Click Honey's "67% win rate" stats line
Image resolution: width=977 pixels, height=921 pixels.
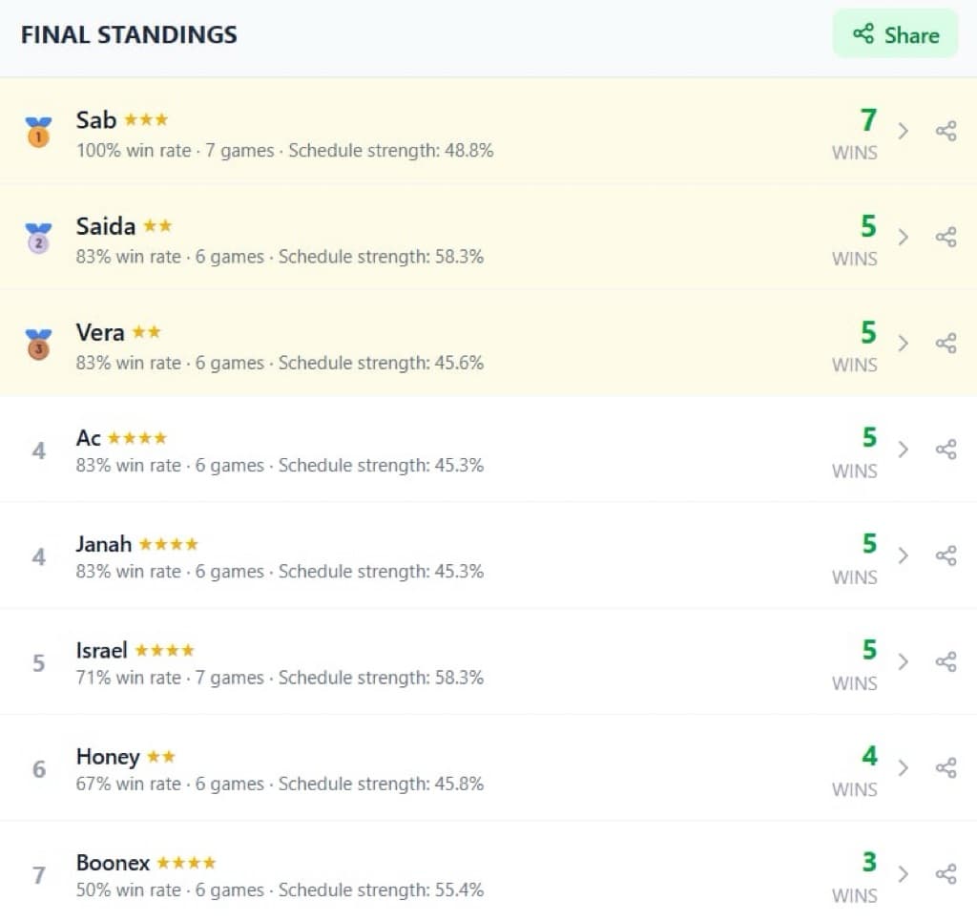click(280, 784)
